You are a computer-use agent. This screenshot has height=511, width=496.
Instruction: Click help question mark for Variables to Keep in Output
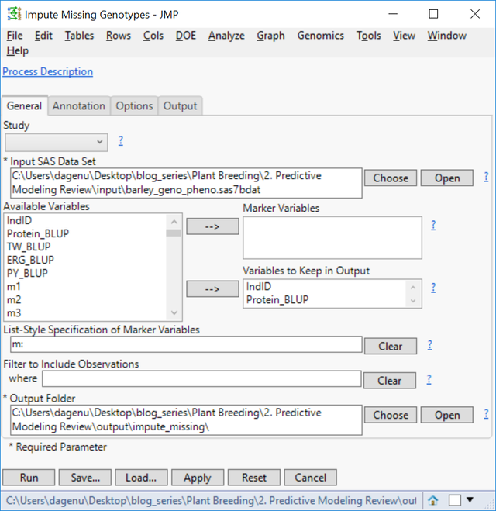click(x=433, y=288)
